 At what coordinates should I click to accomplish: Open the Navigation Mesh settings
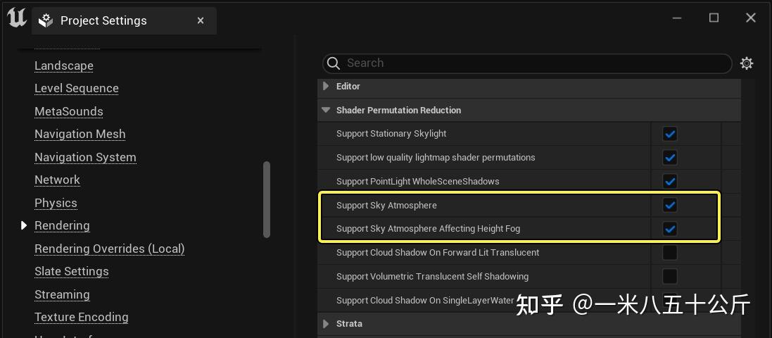coord(80,134)
